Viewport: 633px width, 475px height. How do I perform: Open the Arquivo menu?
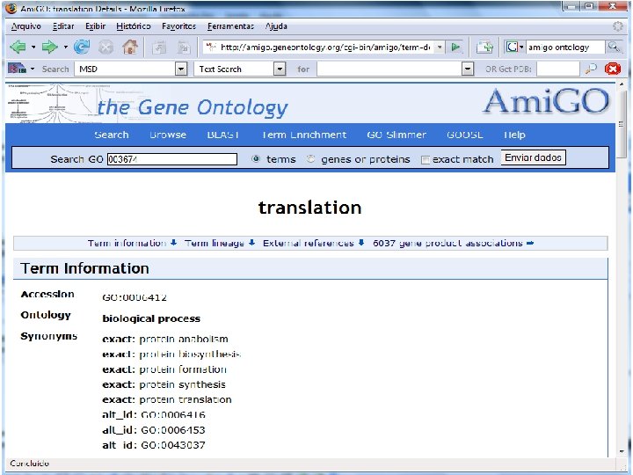click(x=26, y=26)
